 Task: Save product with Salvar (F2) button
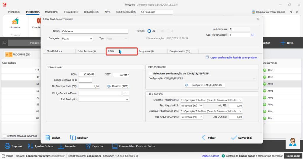[241, 137]
